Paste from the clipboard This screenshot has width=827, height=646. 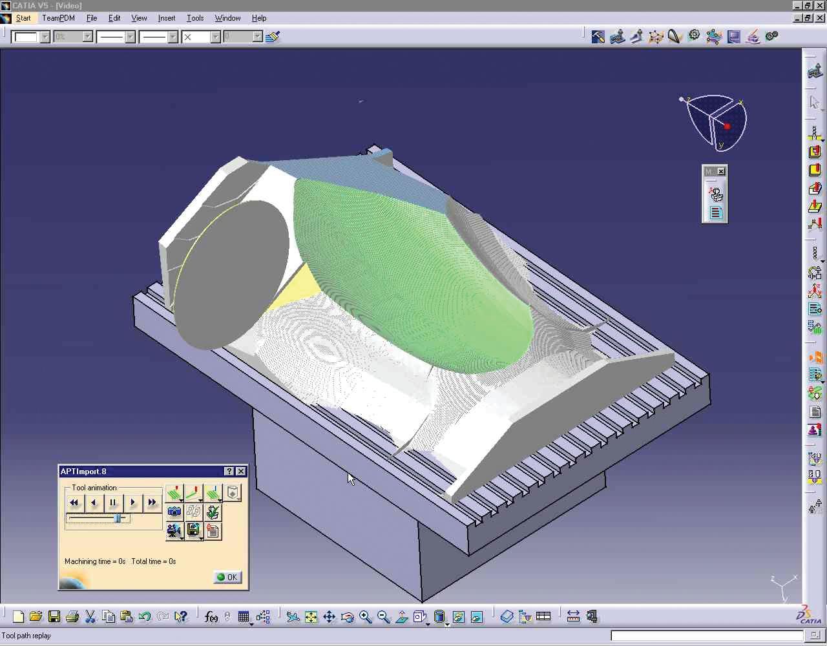point(127,617)
